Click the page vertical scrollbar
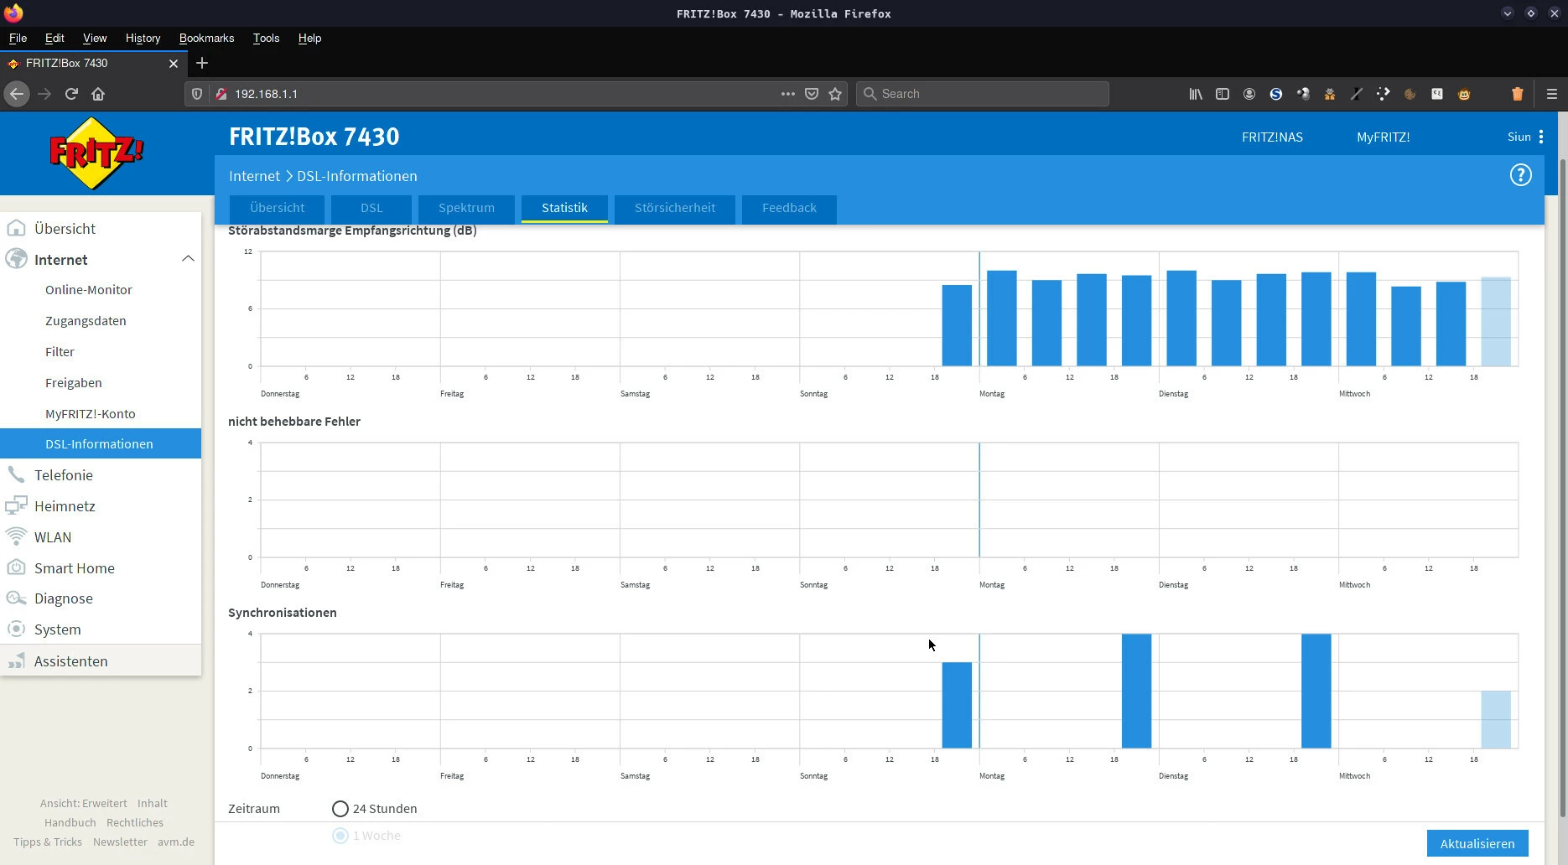 tap(1561, 486)
